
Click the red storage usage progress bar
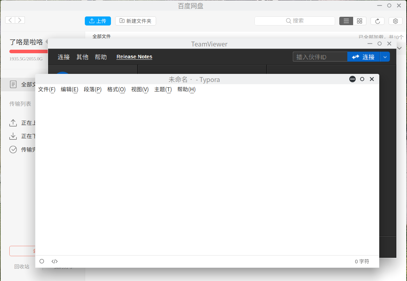point(28,51)
